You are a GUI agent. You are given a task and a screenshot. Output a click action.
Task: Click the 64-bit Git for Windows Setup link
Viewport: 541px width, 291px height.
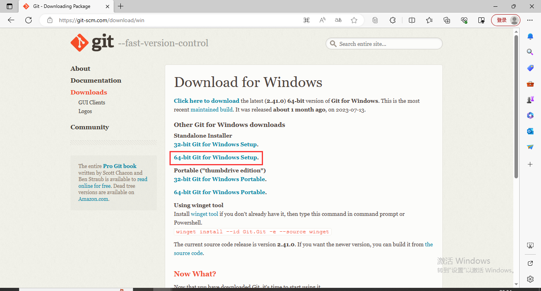click(215, 157)
